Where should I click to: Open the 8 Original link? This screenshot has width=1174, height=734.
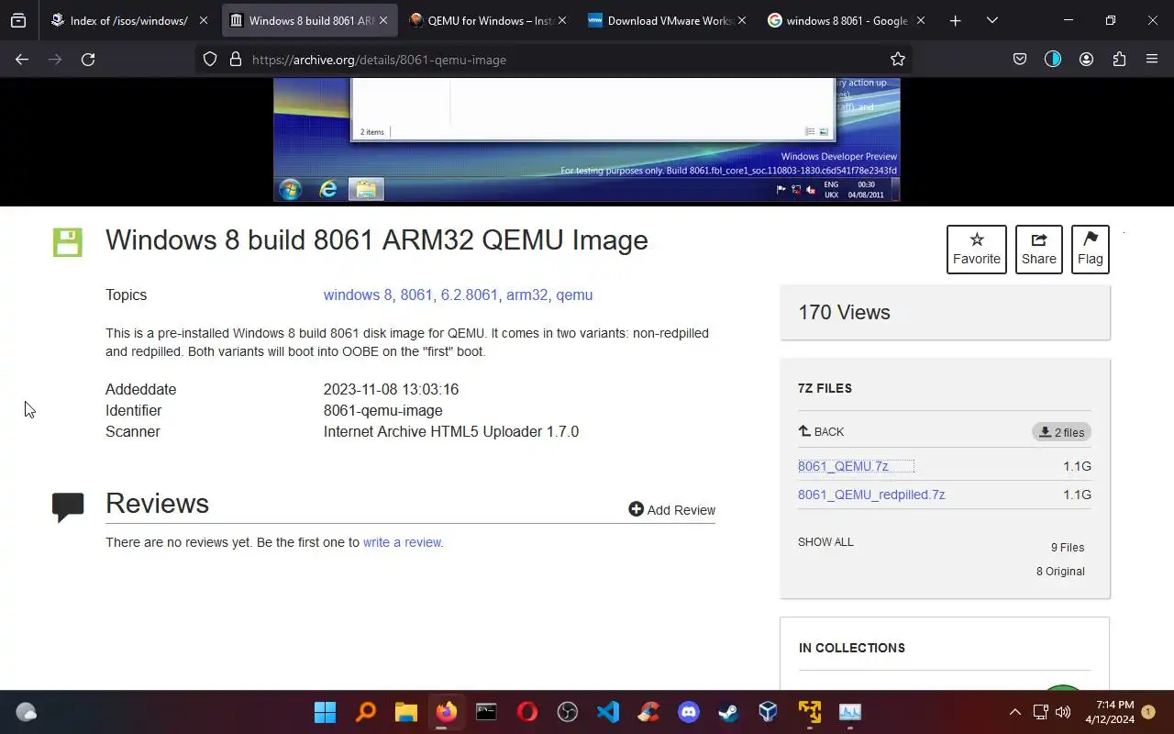click(1060, 572)
